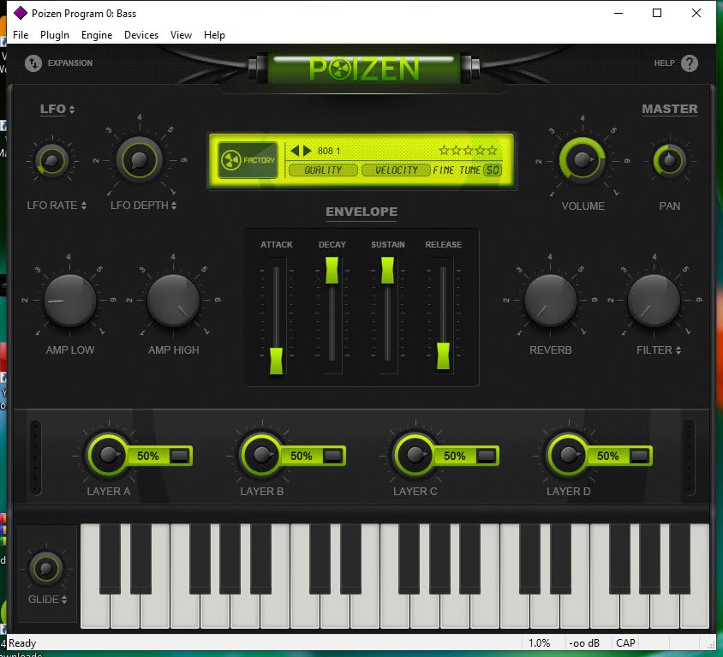Viewport: 723px width, 657px height.
Task: Open the LFO Depth selector arrows
Action: 174,206
